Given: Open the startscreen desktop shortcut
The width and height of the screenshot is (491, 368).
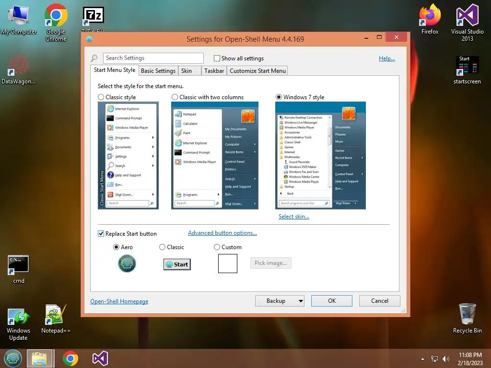Looking at the screenshot, I should point(467,70).
